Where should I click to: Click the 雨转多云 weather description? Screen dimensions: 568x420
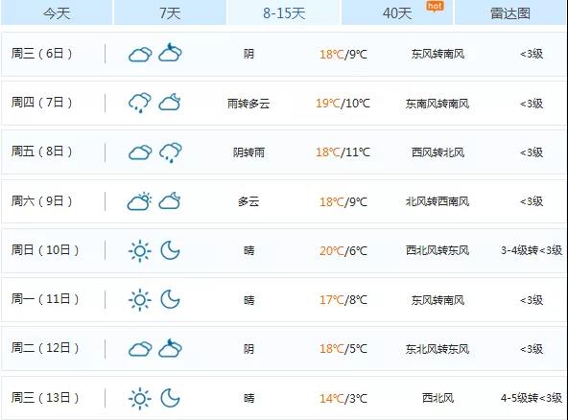[248, 104]
